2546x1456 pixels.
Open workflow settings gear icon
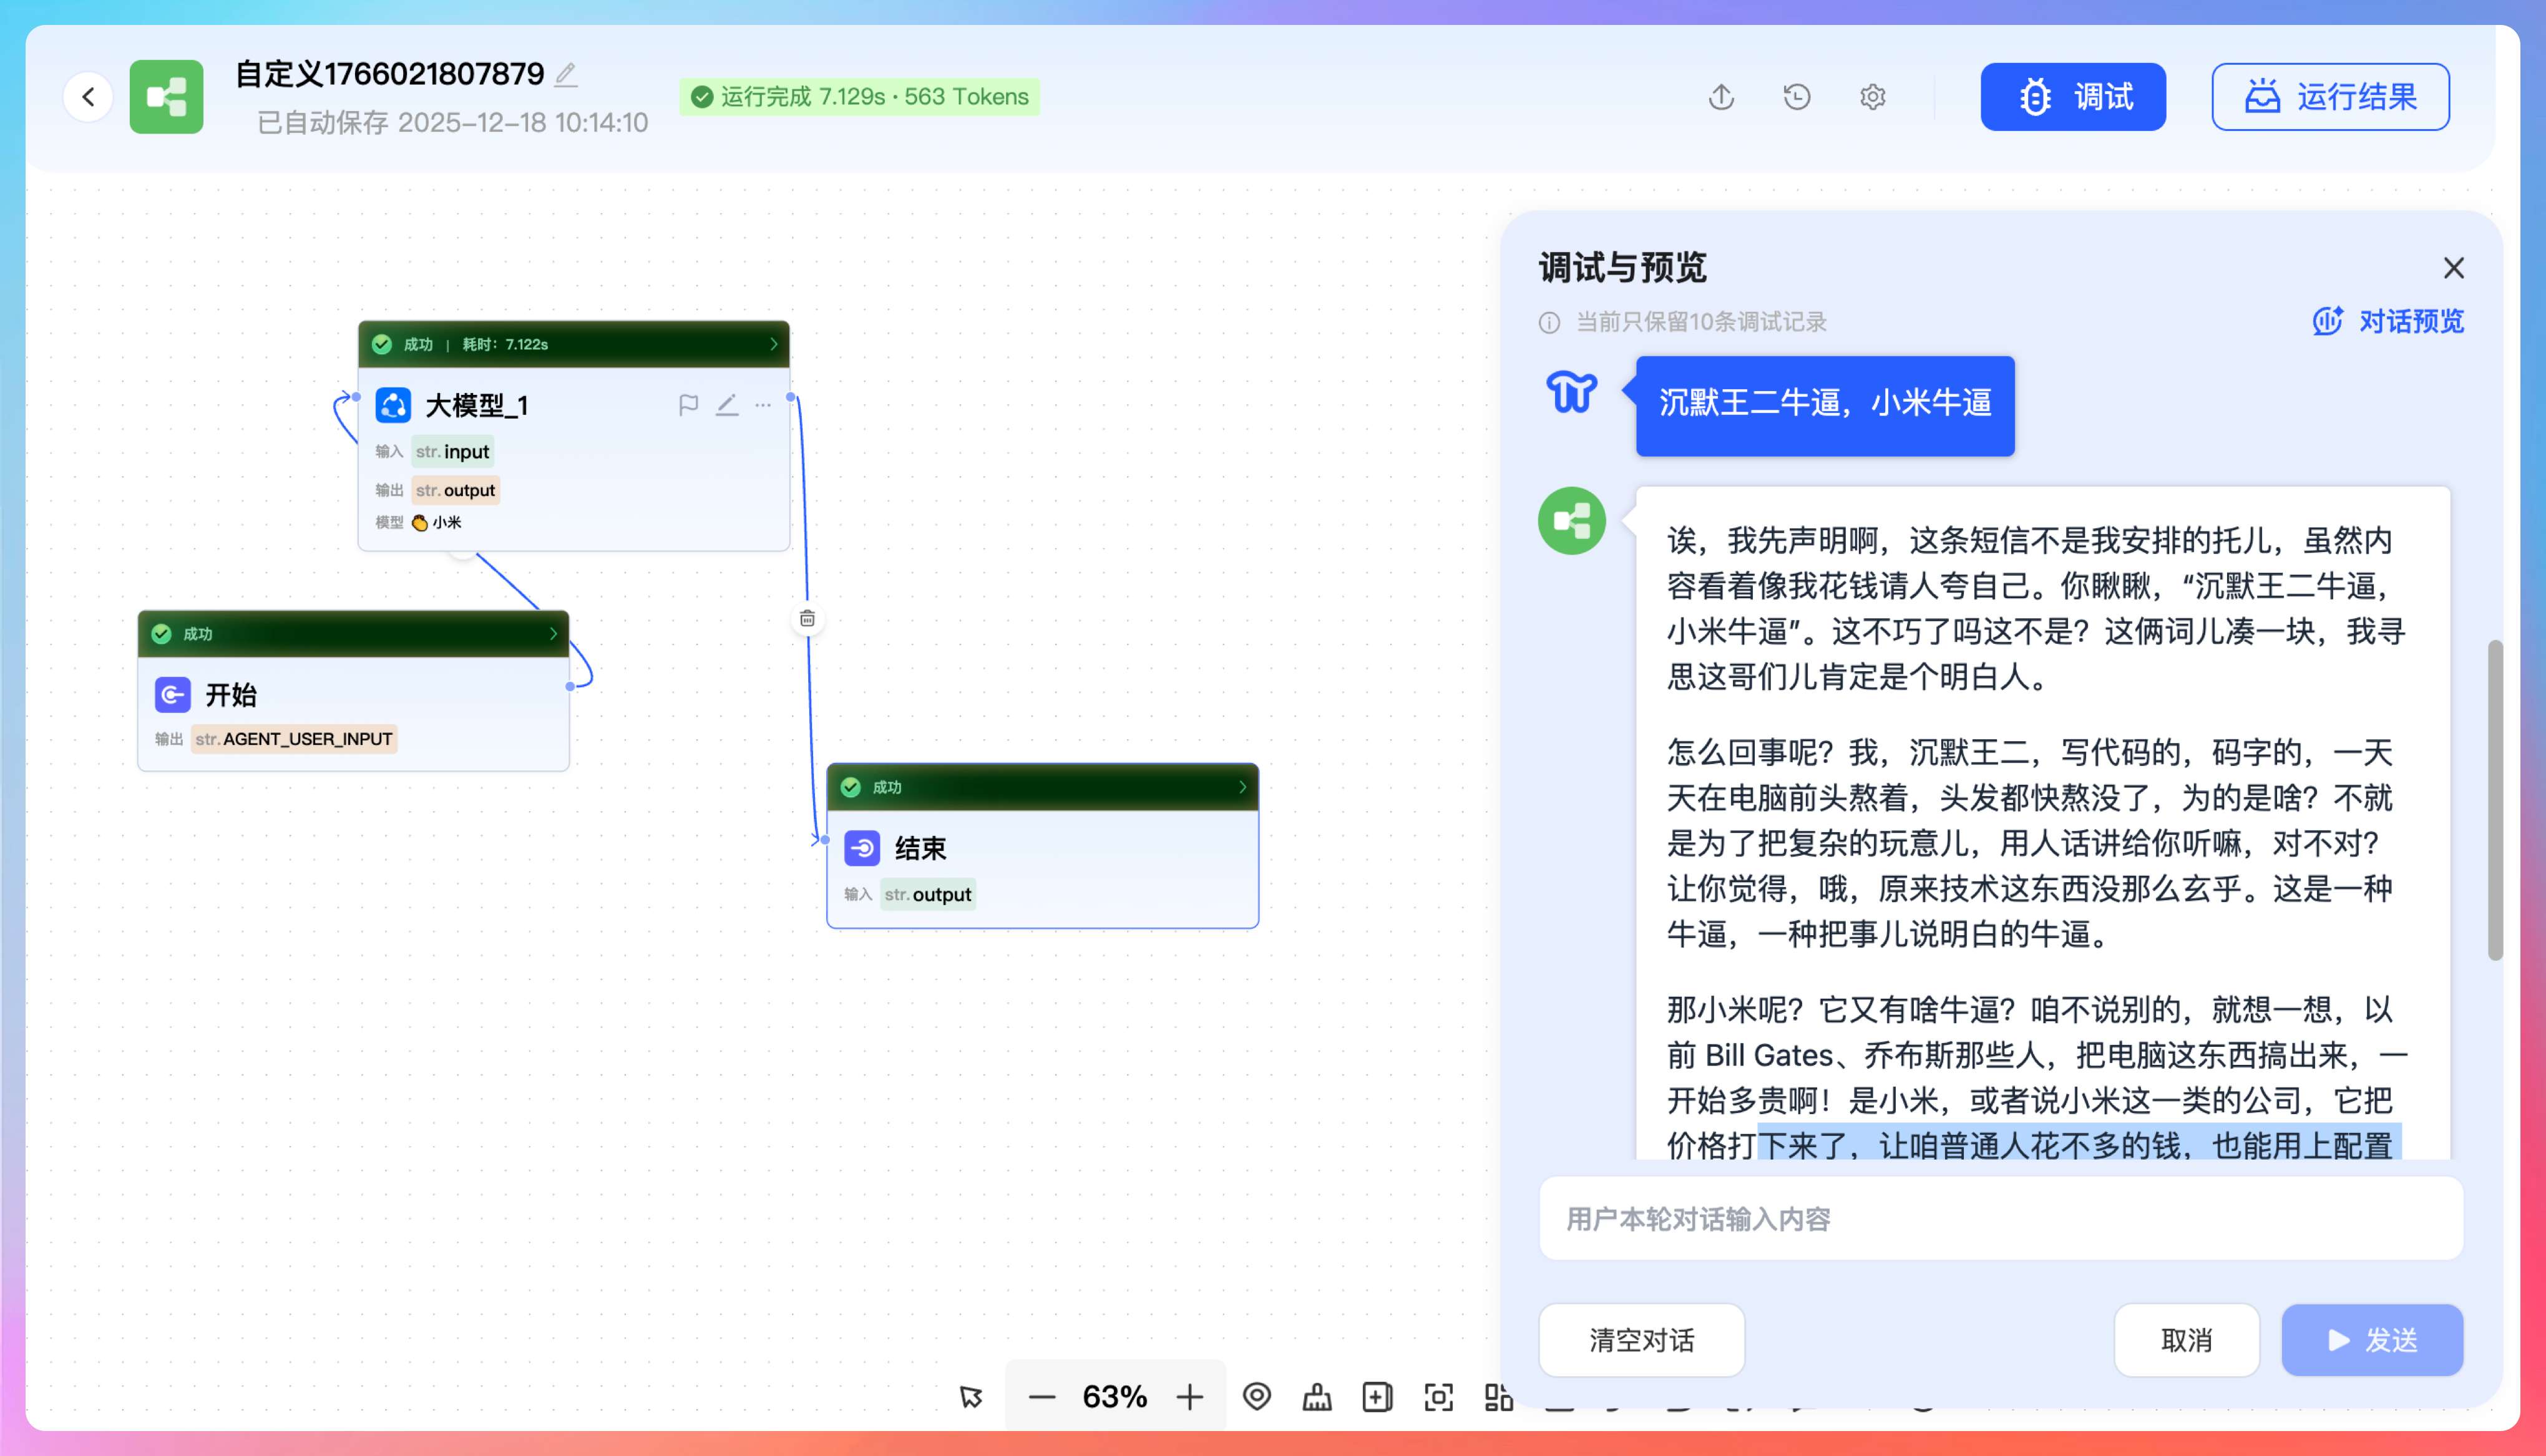click(1872, 97)
